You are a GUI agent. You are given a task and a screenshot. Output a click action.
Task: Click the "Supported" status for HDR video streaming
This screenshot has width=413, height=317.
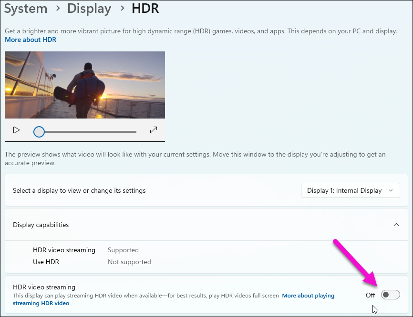(123, 250)
